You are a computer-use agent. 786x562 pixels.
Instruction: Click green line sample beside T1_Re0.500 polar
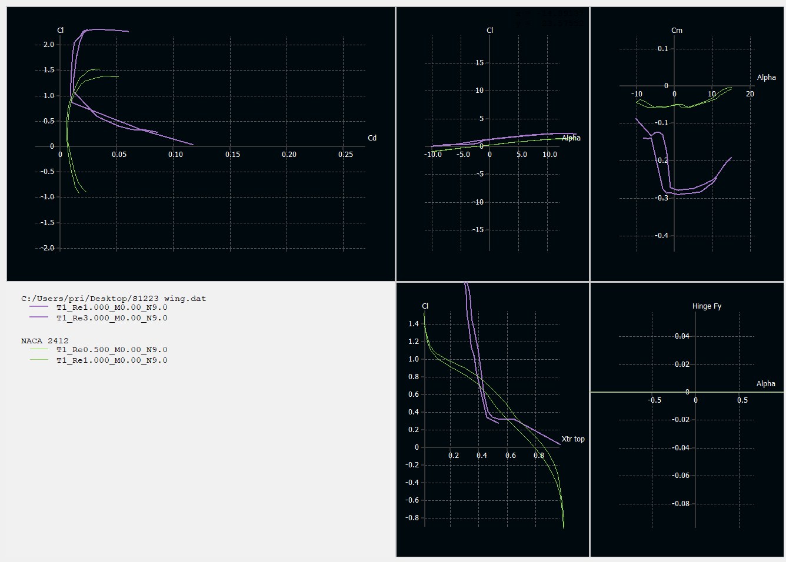pyautogui.click(x=39, y=349)
